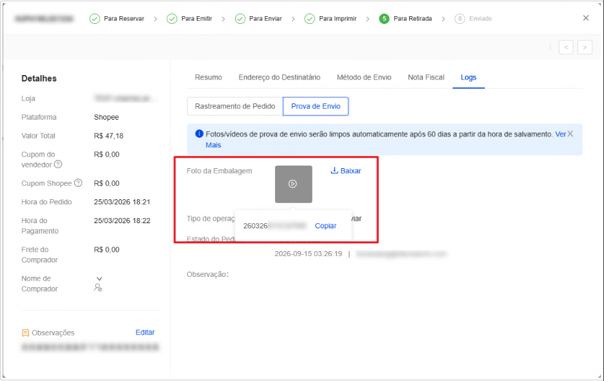Click the Cupom do vendedor help icon
This screenshot has height=381, width=604.
tap(58, 165)
